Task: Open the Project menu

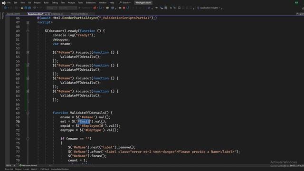Action: 37,3
